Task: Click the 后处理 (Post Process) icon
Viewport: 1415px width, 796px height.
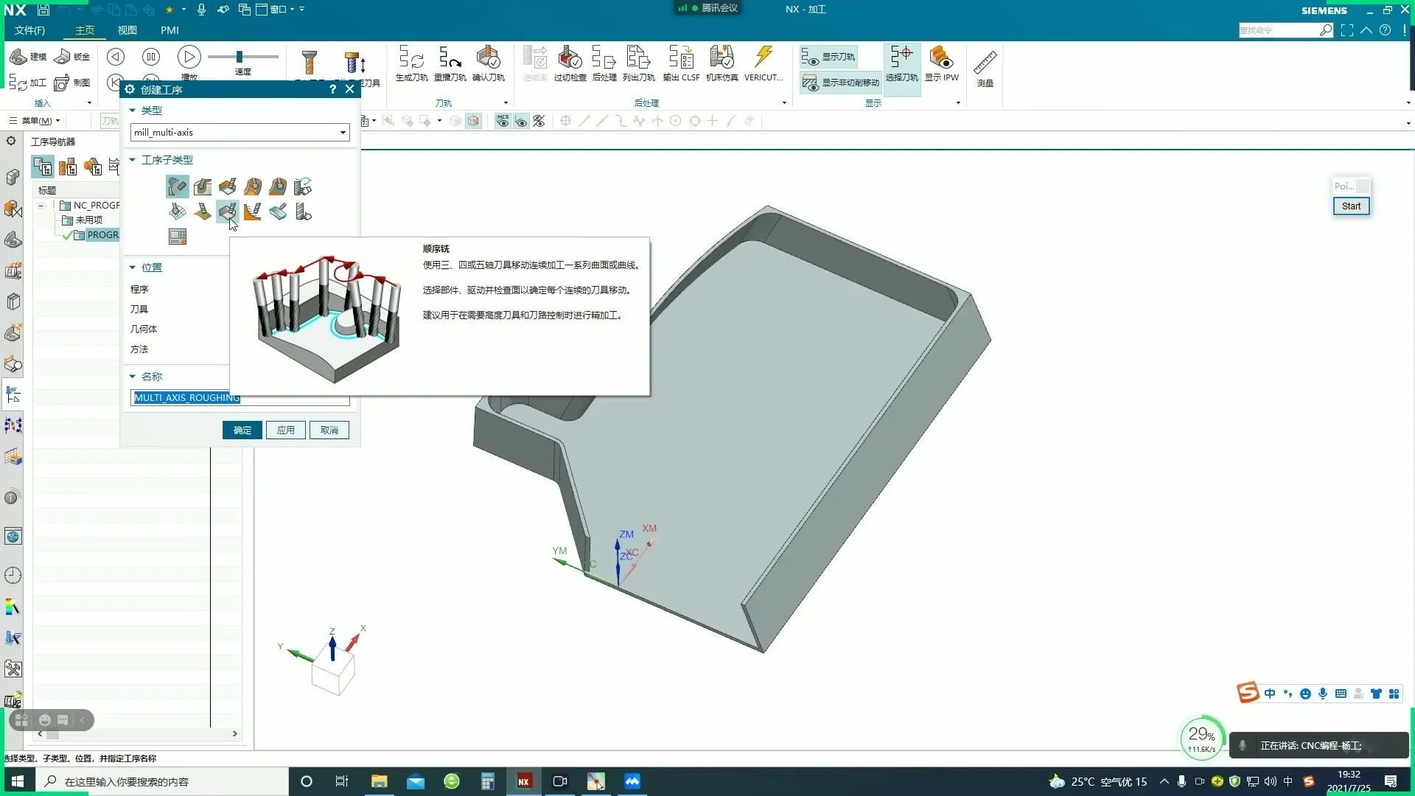Action: [604, 57]
